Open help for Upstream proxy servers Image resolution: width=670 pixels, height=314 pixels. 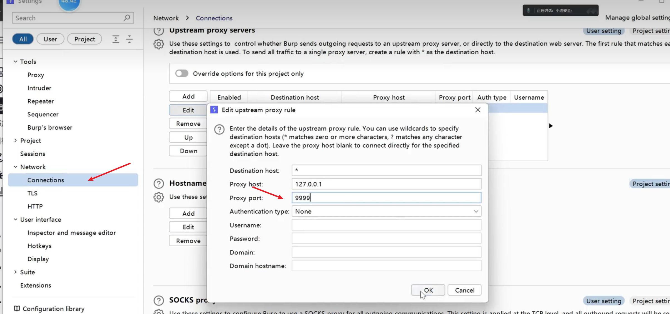click(159, 31)
